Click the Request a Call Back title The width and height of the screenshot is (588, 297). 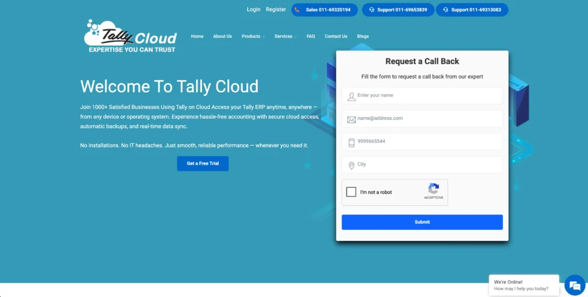(x=422, y=61)
